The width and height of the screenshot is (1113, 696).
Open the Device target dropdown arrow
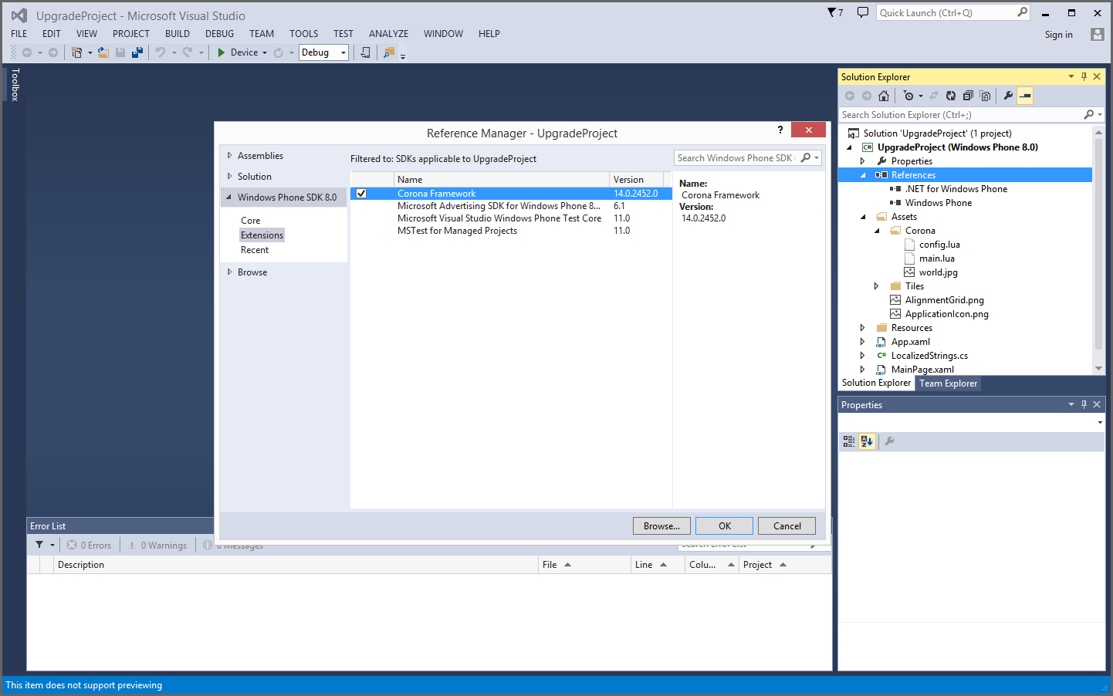point(265,53)
